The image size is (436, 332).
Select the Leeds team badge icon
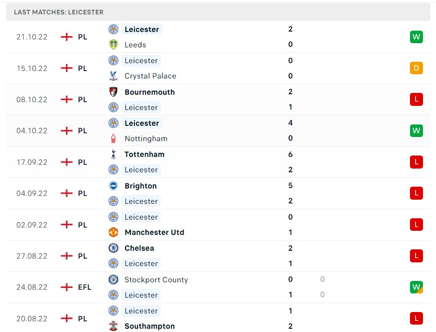coord(113,45)
